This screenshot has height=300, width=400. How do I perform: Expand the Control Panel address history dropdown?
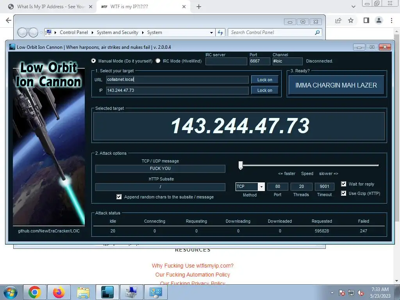(x=211, y=33)
